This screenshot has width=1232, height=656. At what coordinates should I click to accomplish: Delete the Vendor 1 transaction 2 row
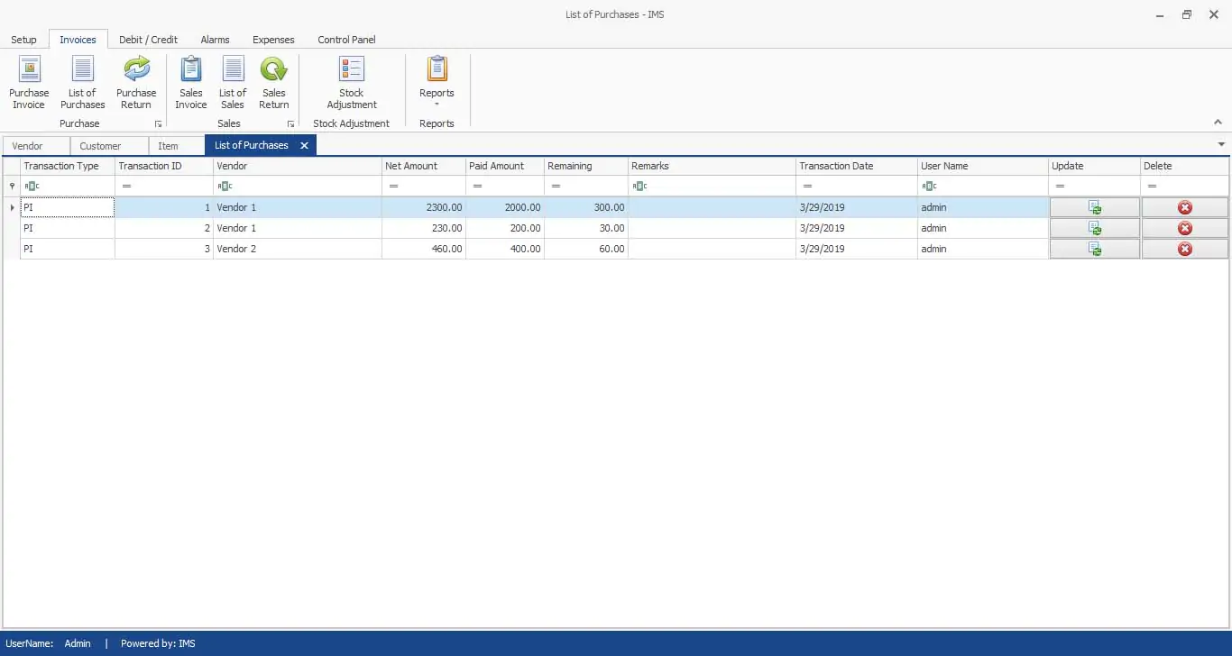pyautogui.click(x=1184, y=228)
